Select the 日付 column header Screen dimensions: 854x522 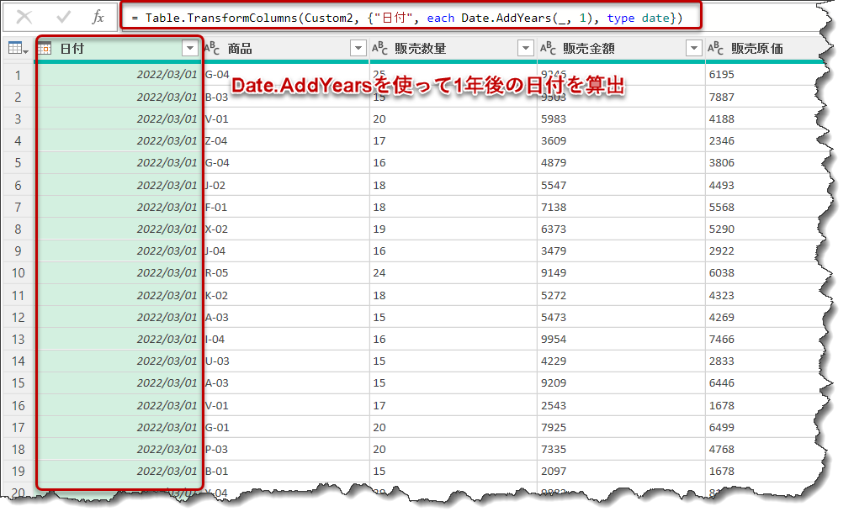tap(119, 49)
